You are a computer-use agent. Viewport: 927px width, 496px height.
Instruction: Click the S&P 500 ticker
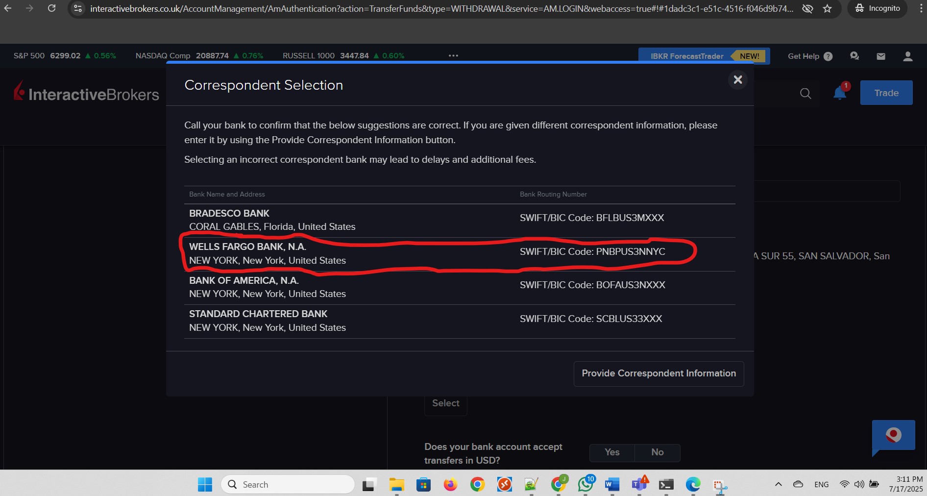point(65,55)
